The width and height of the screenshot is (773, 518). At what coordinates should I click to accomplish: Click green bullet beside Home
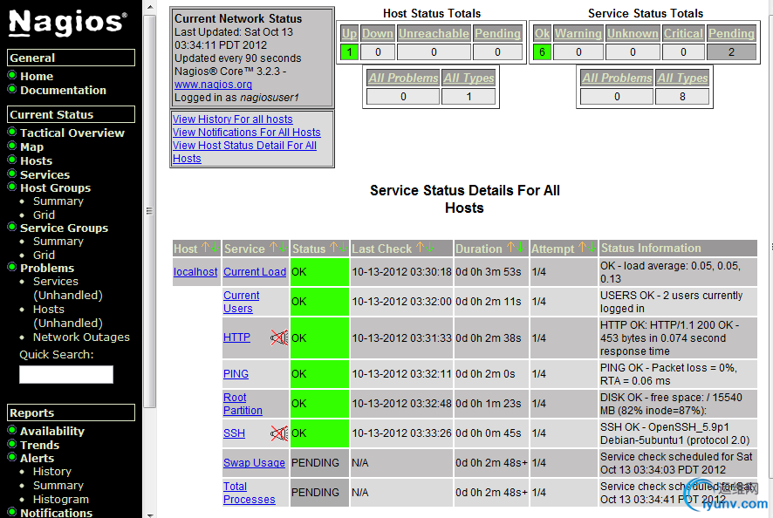tap(12, 75)
